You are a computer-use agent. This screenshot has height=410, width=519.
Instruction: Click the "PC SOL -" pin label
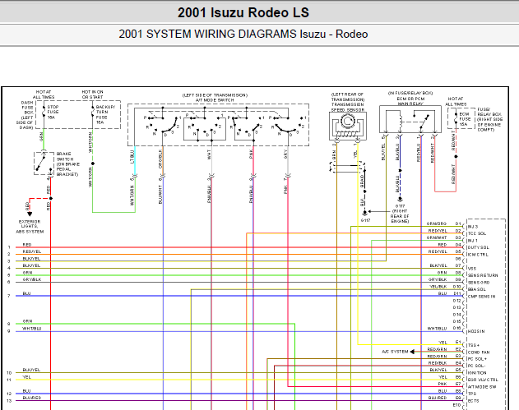(x=476, y=366)
